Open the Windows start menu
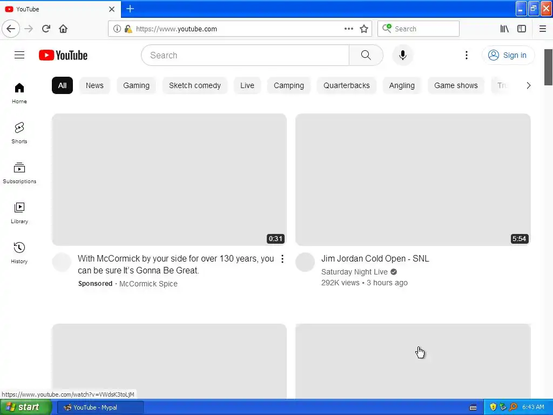 (26, 407)
